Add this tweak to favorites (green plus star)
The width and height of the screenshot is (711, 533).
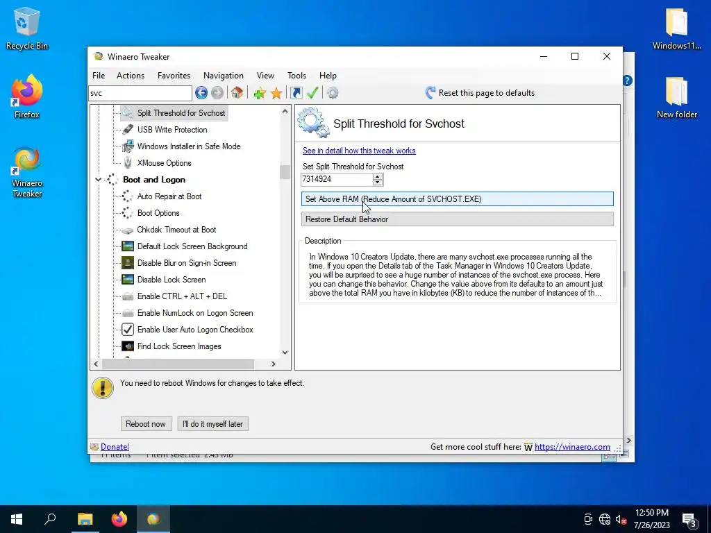coord(260,93)
